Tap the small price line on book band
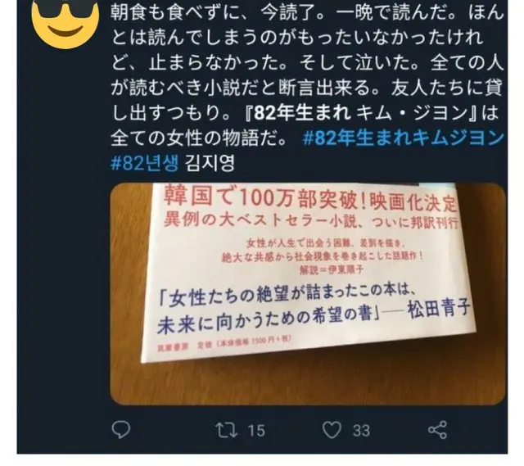 click(x=224, y=344)
